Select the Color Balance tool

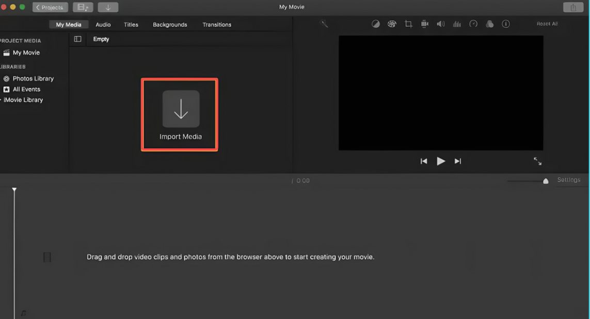pos(376,24)
